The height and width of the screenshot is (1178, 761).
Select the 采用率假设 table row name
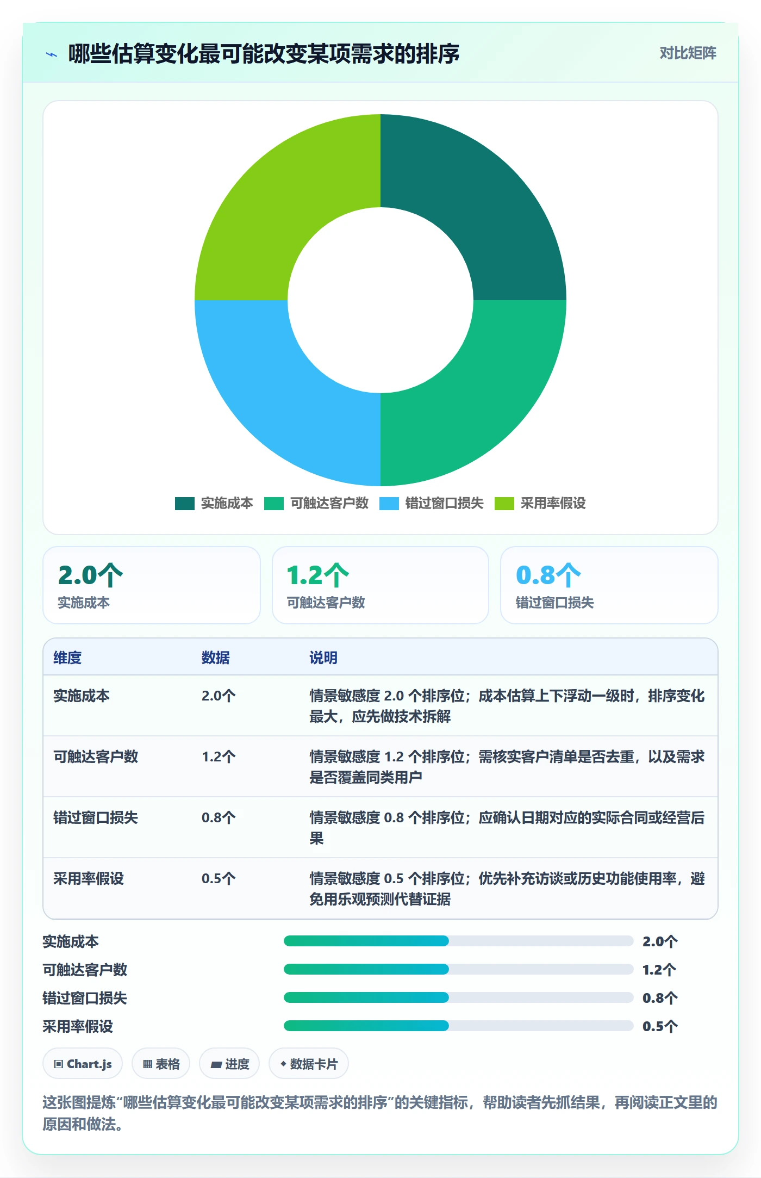[89, 878]
